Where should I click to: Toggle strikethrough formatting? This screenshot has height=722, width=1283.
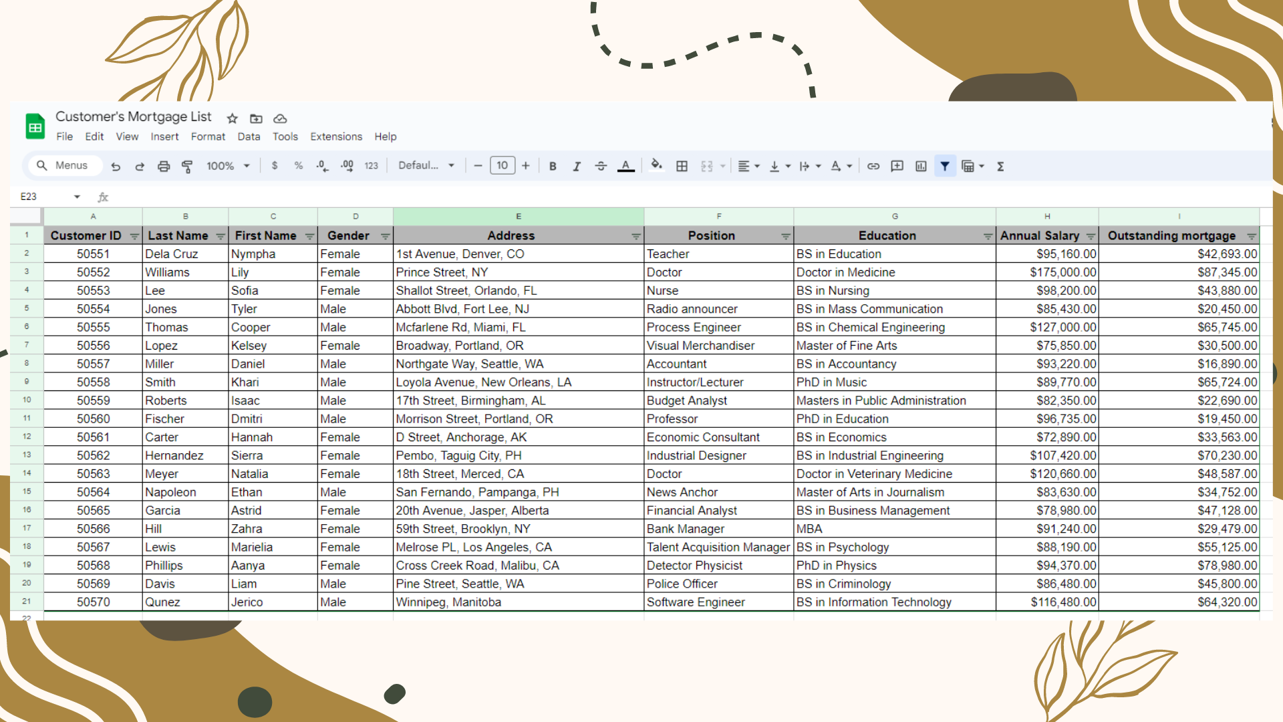point(601,166)
